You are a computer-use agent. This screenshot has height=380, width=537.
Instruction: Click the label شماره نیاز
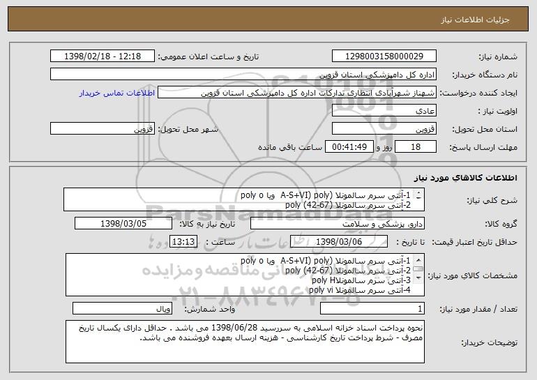pos(498,57)
